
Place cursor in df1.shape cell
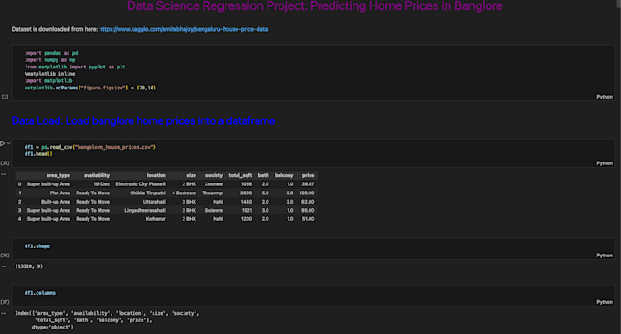pyautogui.click(x=313, y=248)
